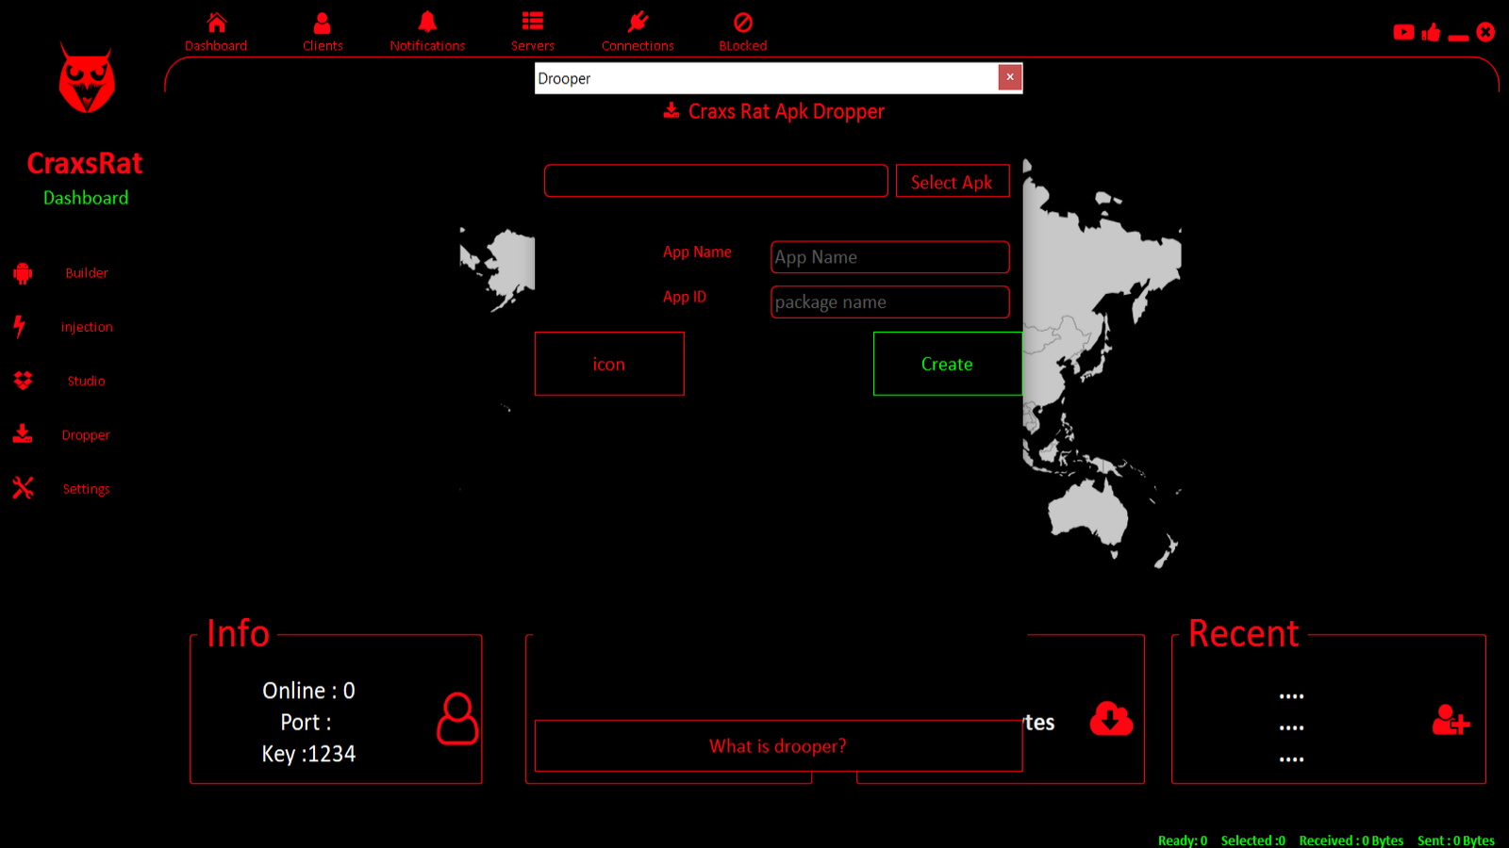Click the Dropper download icon in the sidebar

tap(23, 433)
